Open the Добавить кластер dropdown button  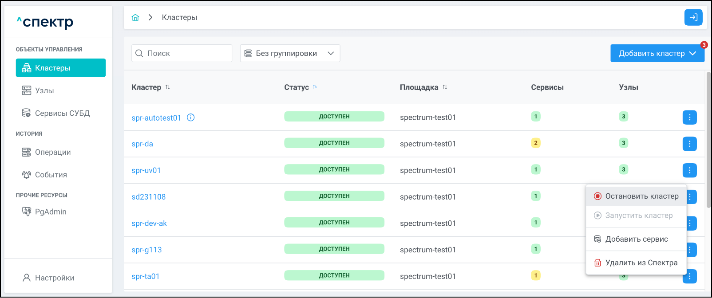click(x=657, y=53)
